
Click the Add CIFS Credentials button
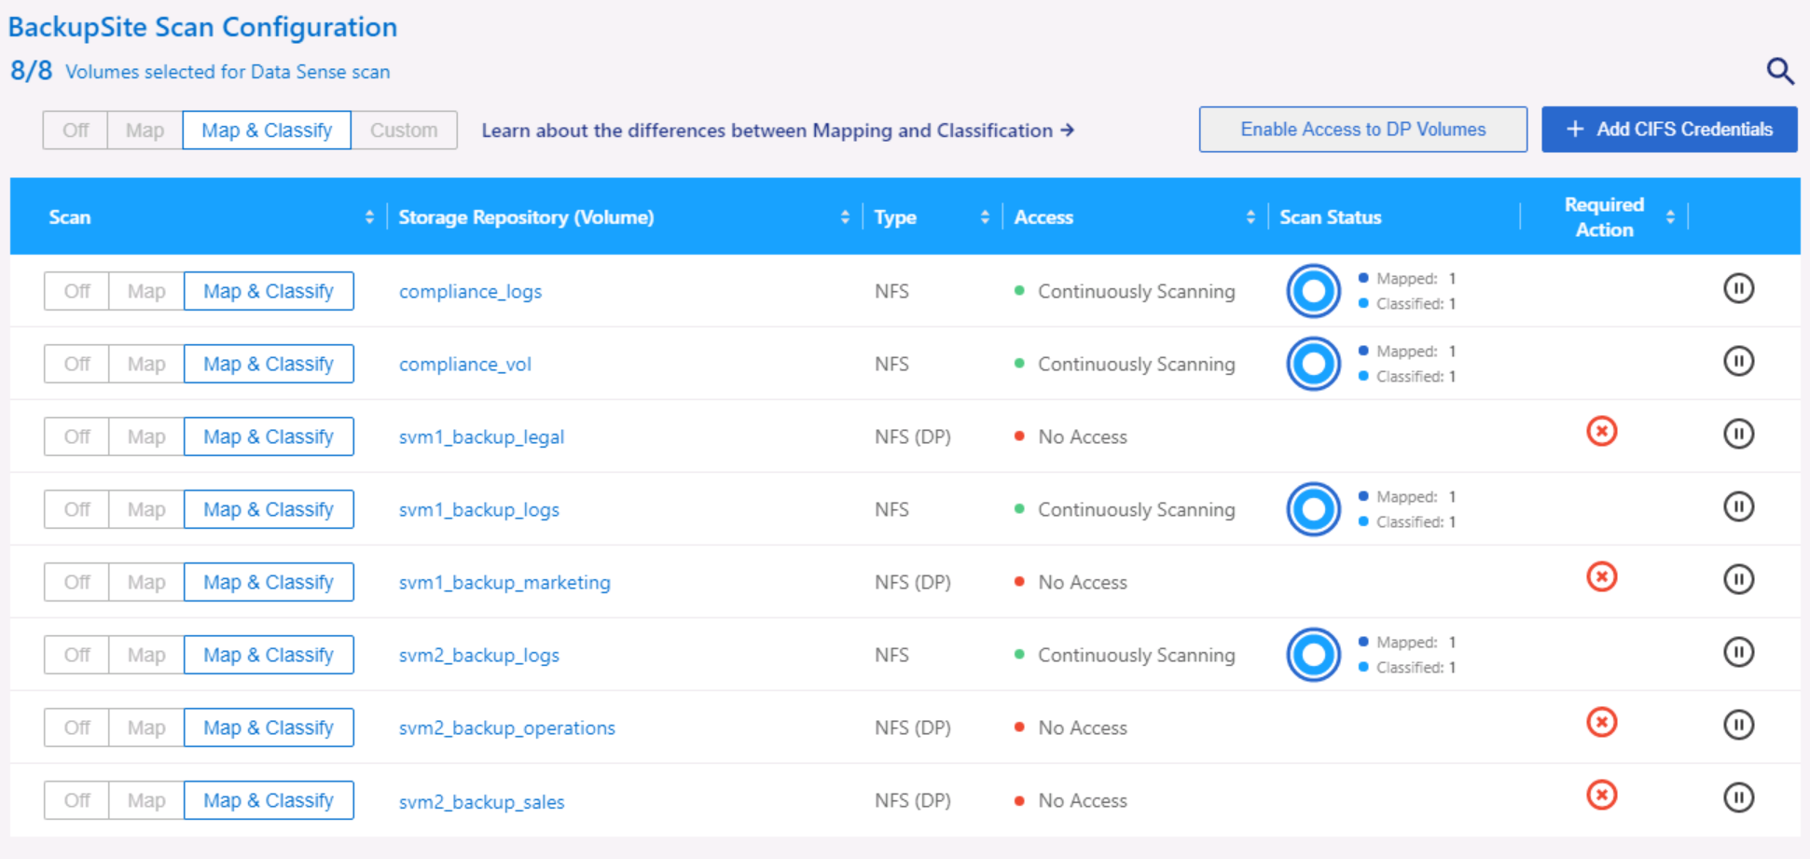coord(1669,130)
